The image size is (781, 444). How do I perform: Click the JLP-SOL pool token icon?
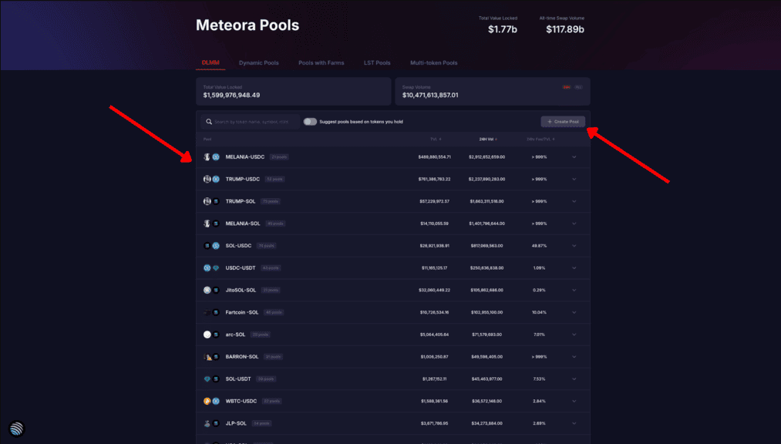point(207,423)
